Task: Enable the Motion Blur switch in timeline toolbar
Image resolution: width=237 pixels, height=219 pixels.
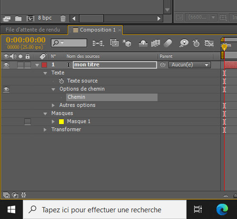Action: (x=168, y=43)
